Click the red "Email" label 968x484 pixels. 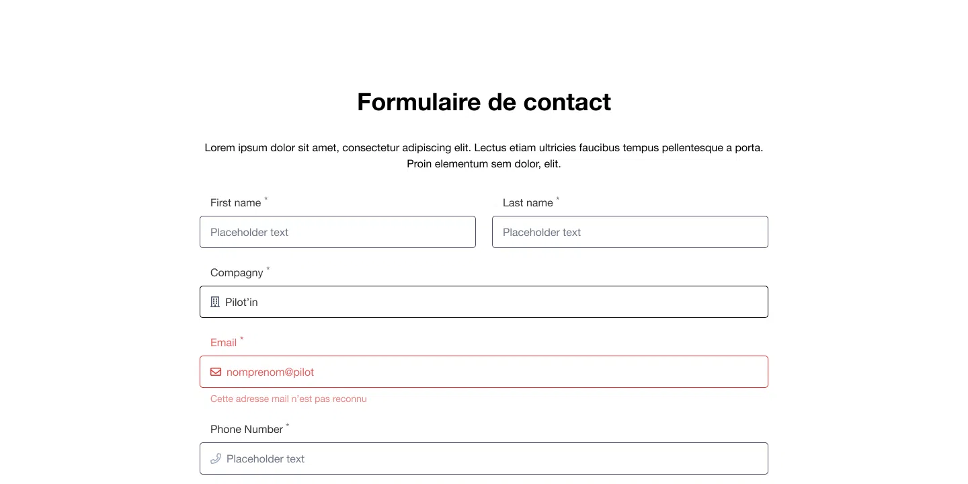point(223,343)
